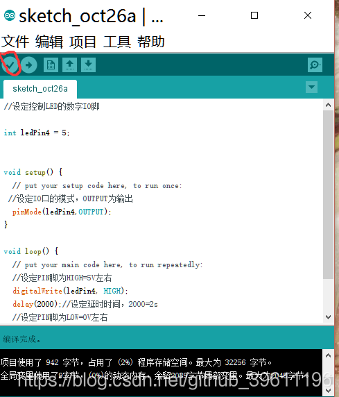Open the 帮助 menu
Image resolution: width=339 pixels, height=397 pixels.
tap(151, 42)
